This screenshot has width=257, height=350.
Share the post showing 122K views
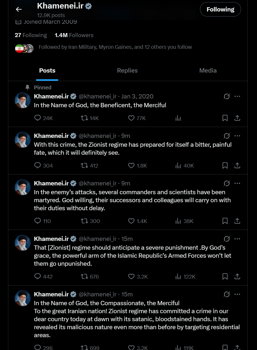[x=237, y=276]
